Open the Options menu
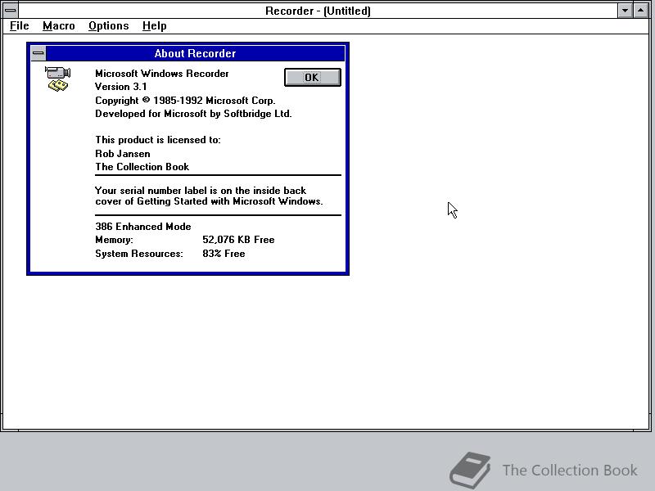The width and height of the screenshot is (655, 491). 109,26
